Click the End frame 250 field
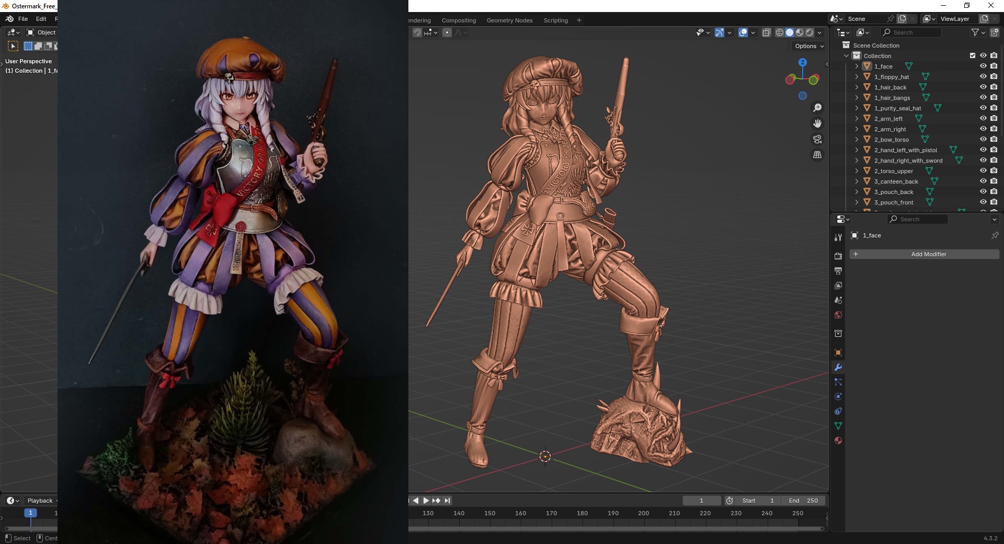The width and height of the screenshot is (1004, 544). 804,501
